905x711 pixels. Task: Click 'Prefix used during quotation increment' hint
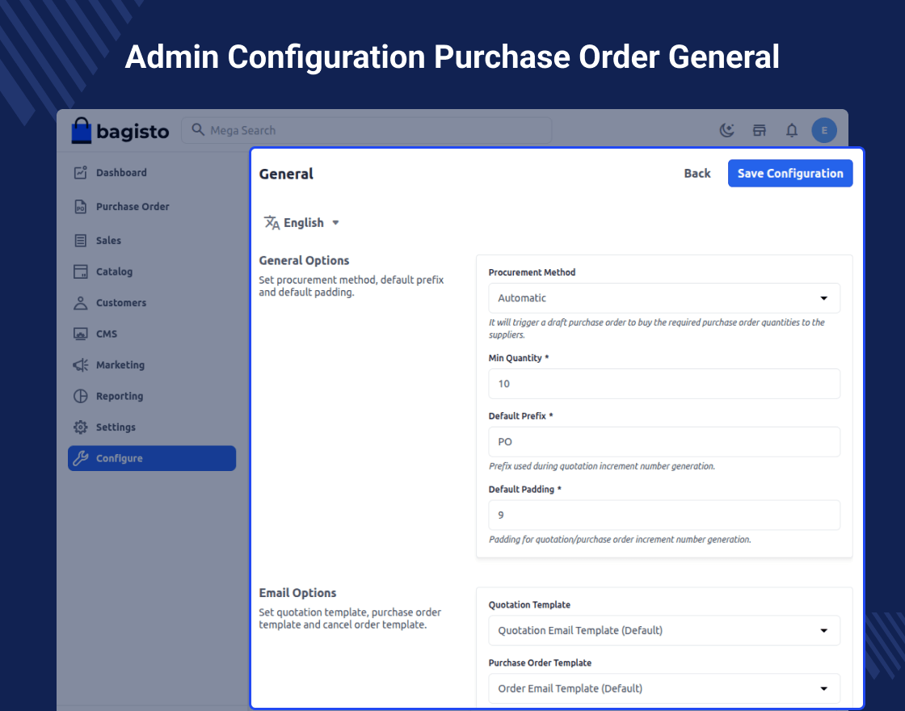tap(601, 466)
